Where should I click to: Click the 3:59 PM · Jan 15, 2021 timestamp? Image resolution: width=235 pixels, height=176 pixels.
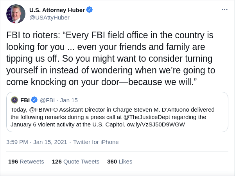point(37,142)
